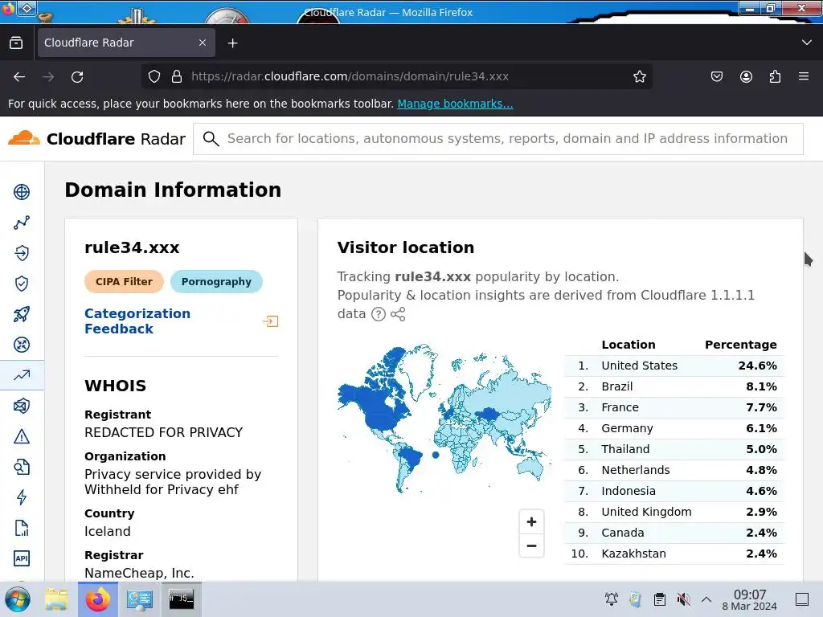Click the shield with arrow sidebar icon
This screenshot has width=823, height=617.
point(22,253)
